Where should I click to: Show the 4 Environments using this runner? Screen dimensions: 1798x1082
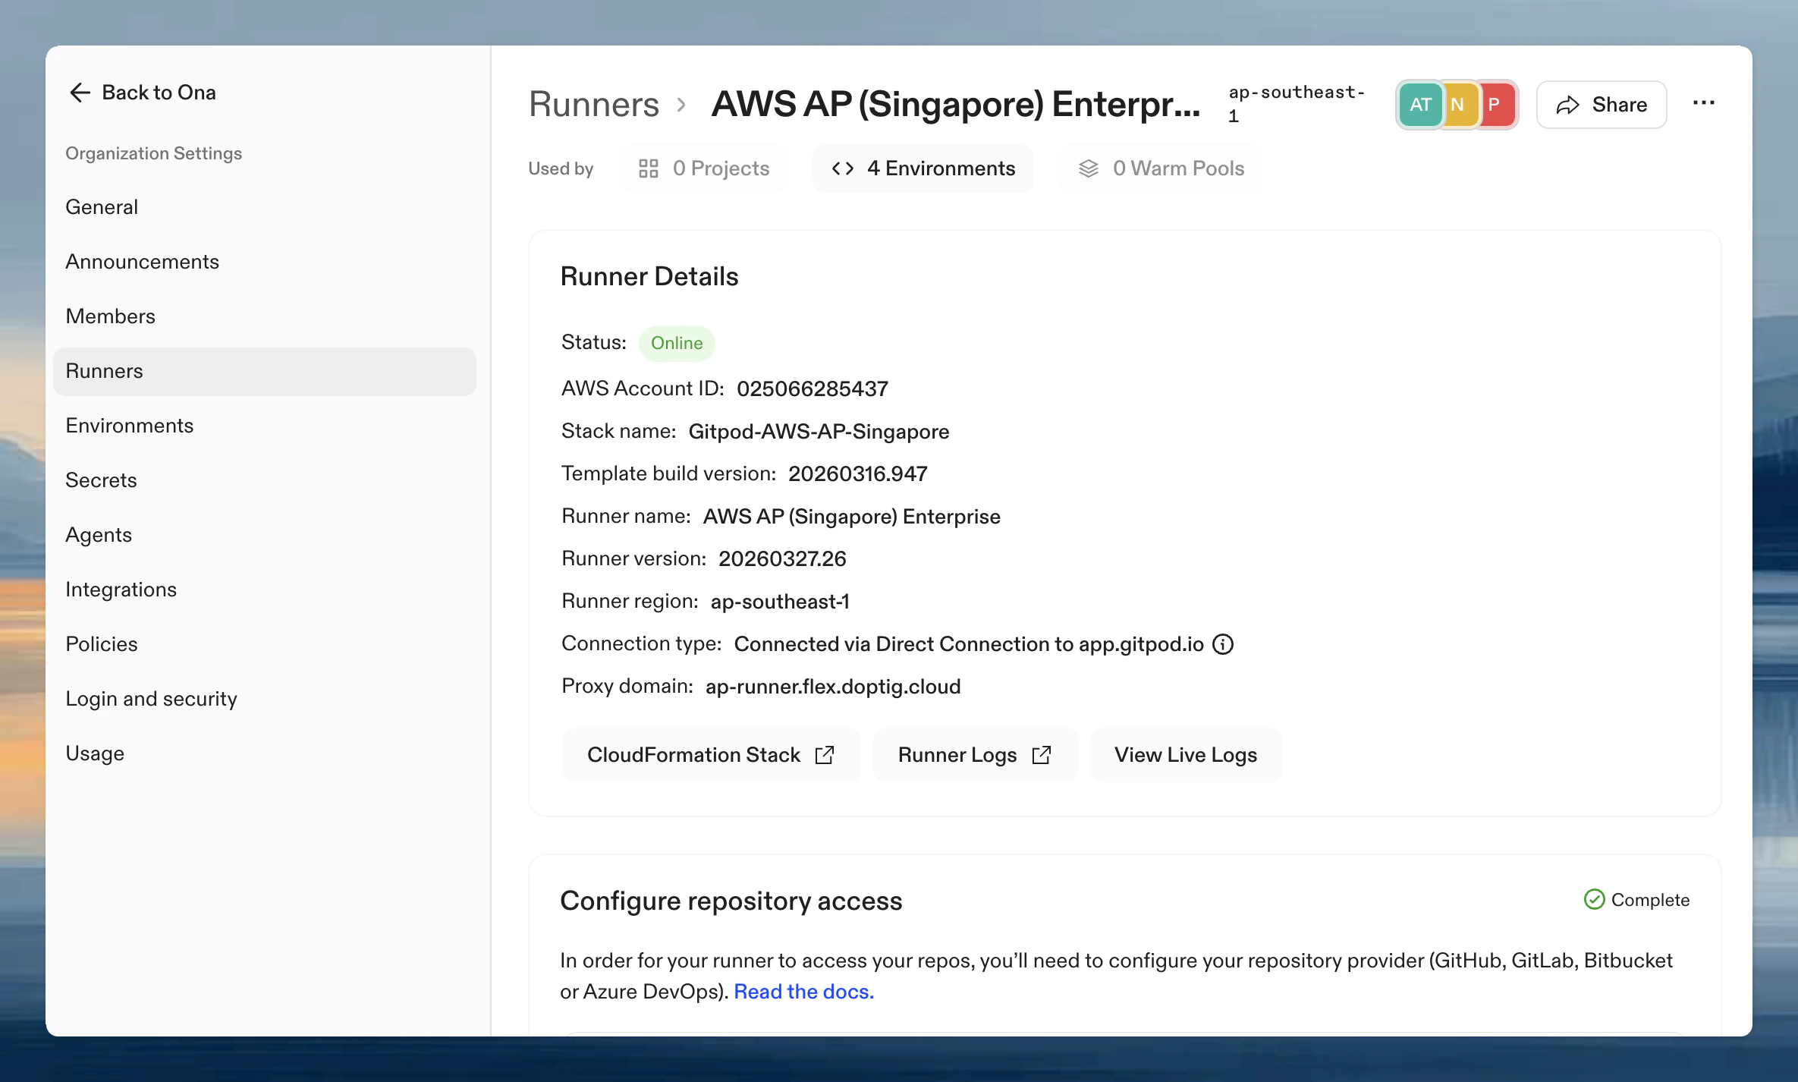[x=923, y=168]
